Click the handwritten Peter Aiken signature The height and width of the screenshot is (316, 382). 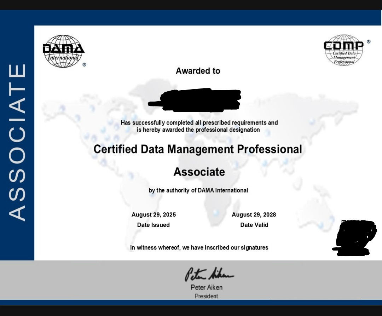209,274
